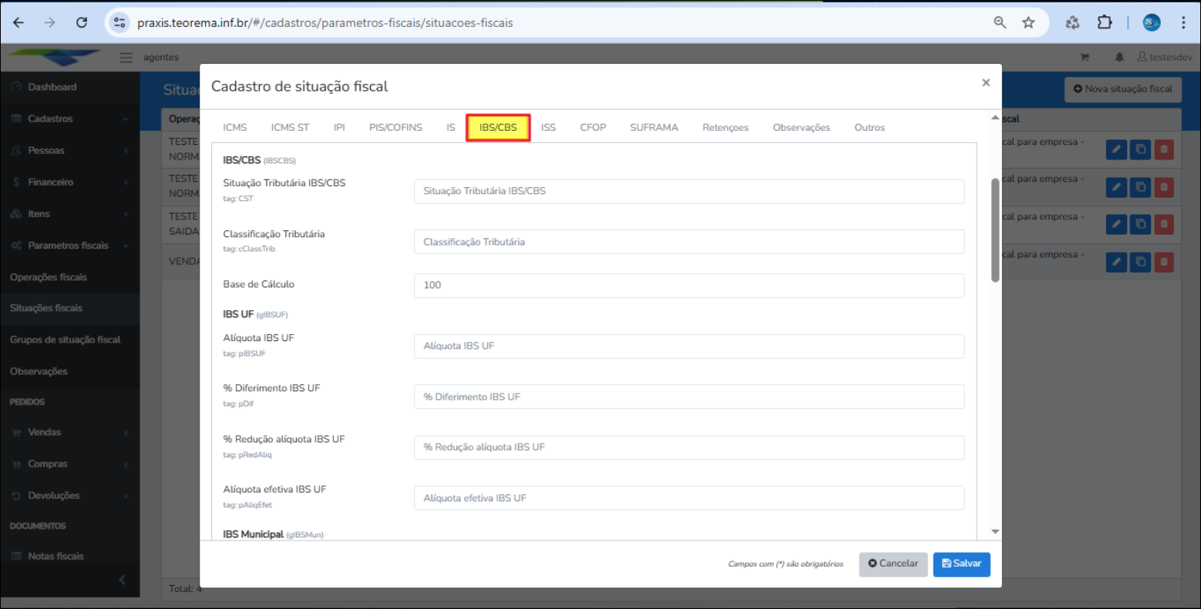The height and width of the screenshot is (609, 1201).
Task: Click the shopping cart icon in header
Action: [x=1085, y=57]
